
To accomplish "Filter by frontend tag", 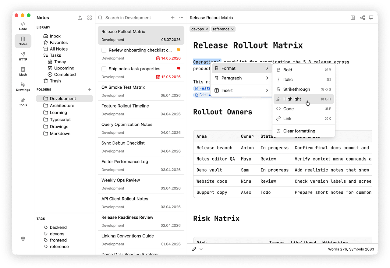I will [58, 240].
